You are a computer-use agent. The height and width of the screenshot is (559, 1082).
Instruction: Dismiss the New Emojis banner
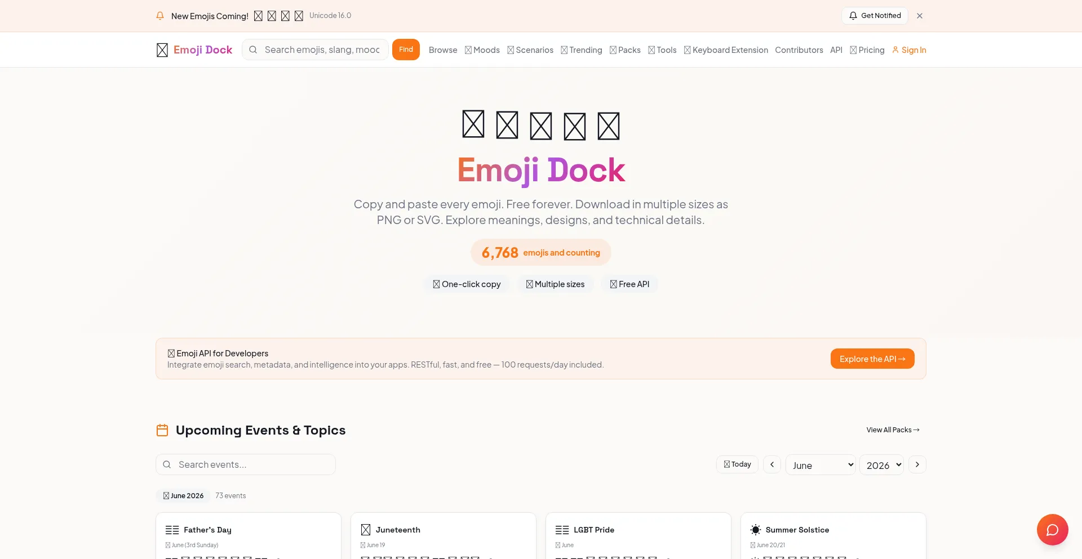(920, 16)
